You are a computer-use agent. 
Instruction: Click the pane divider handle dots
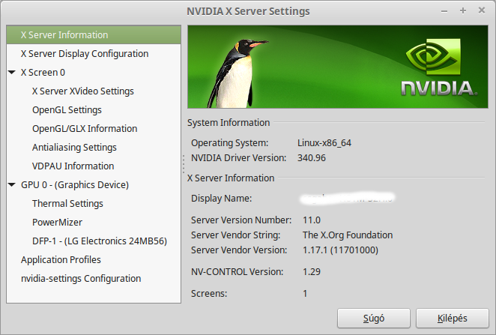pos(184,163)
